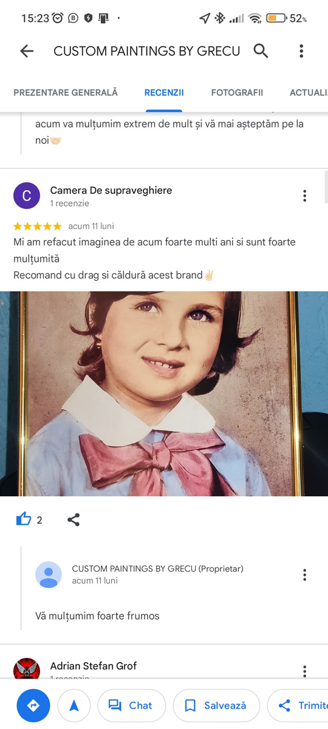Open search with the magnifier icon

261,51
